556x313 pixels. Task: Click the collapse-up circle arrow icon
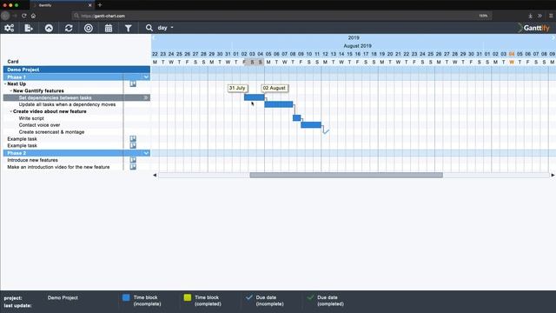[x=49, y=28]
